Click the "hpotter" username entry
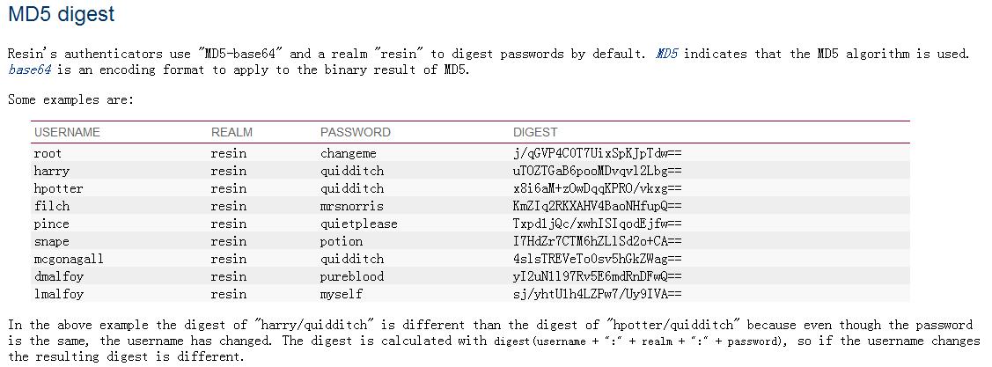Viewport: 992px width, 367px height. click(58, 188)
